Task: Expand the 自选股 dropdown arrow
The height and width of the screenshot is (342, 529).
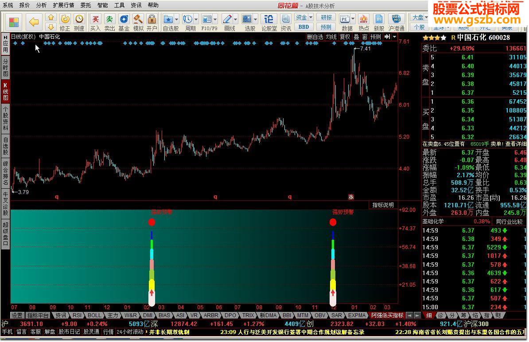Action: coord(176,19)
